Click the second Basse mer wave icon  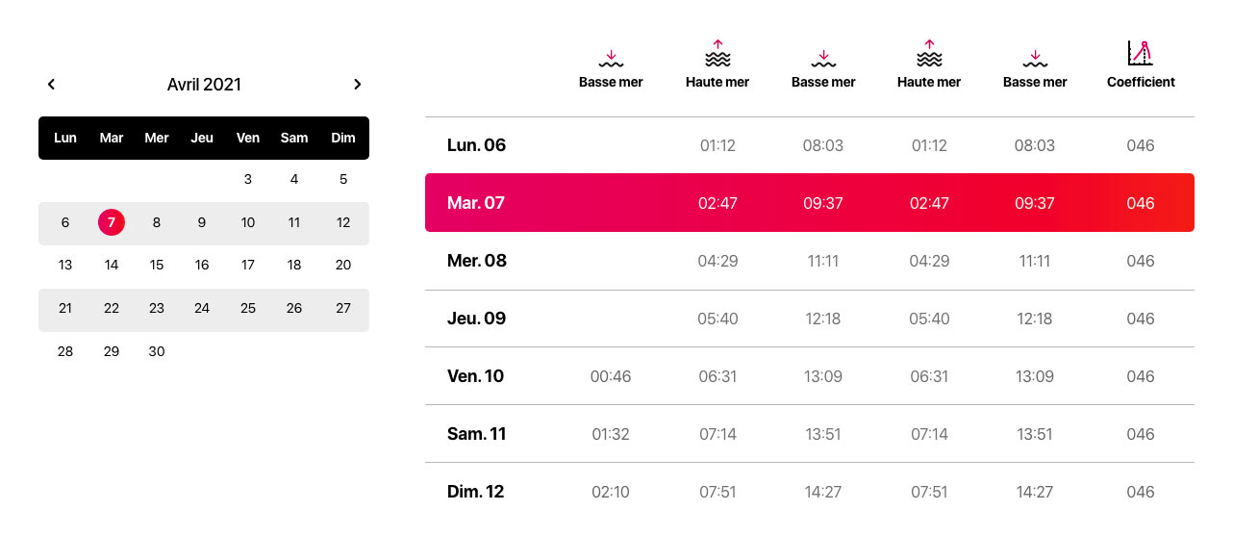point(823,59)
